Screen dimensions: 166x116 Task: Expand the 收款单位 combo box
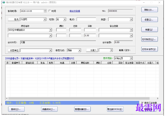pos(50,50)
